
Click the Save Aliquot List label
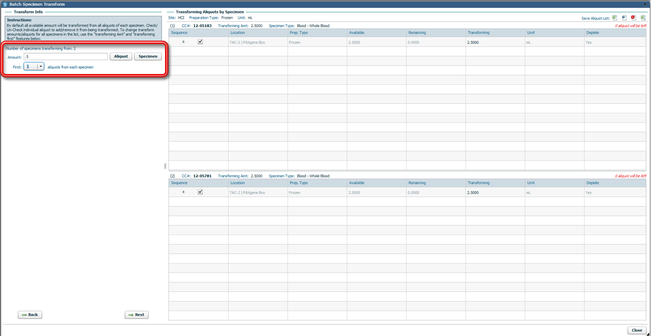(x=596, y=18)
